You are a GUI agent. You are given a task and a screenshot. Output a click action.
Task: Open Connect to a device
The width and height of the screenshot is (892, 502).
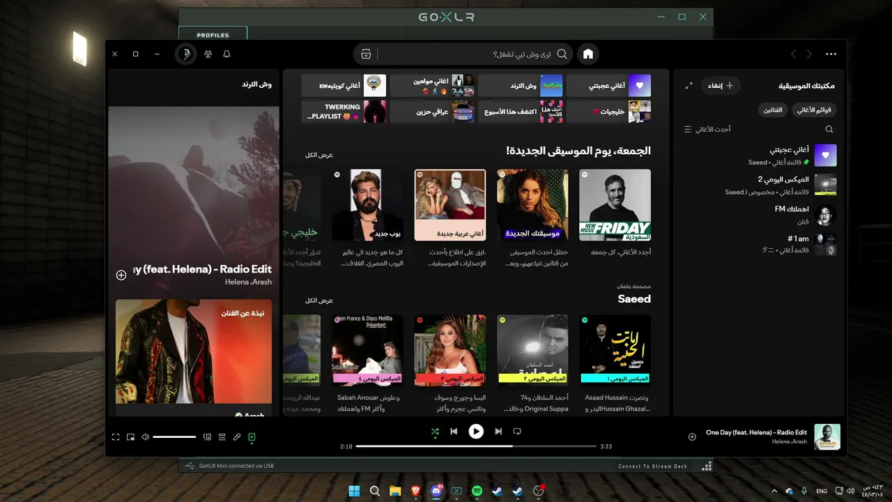207,437
